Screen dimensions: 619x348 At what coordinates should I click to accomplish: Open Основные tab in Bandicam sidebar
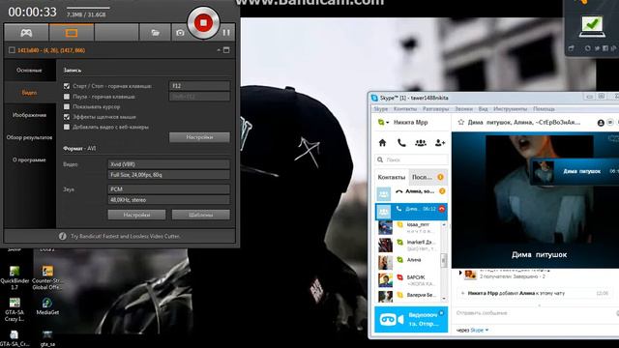30,71
